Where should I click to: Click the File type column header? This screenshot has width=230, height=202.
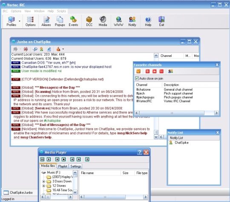(x=141, y=173)
